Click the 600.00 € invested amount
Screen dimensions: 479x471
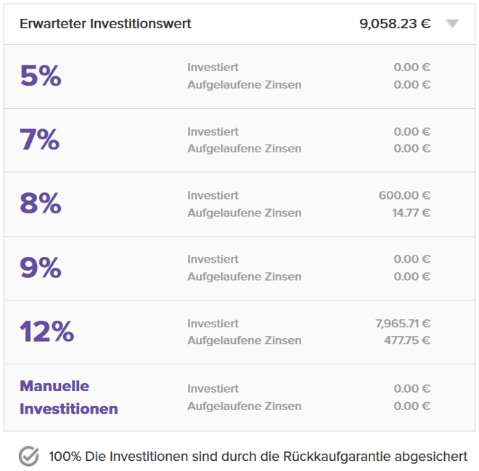click(404, 195)
